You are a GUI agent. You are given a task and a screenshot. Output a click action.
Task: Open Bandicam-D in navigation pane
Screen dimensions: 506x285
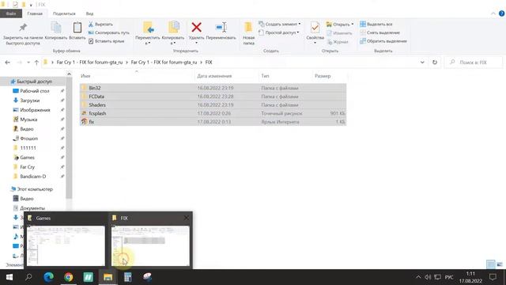point(33,177)
